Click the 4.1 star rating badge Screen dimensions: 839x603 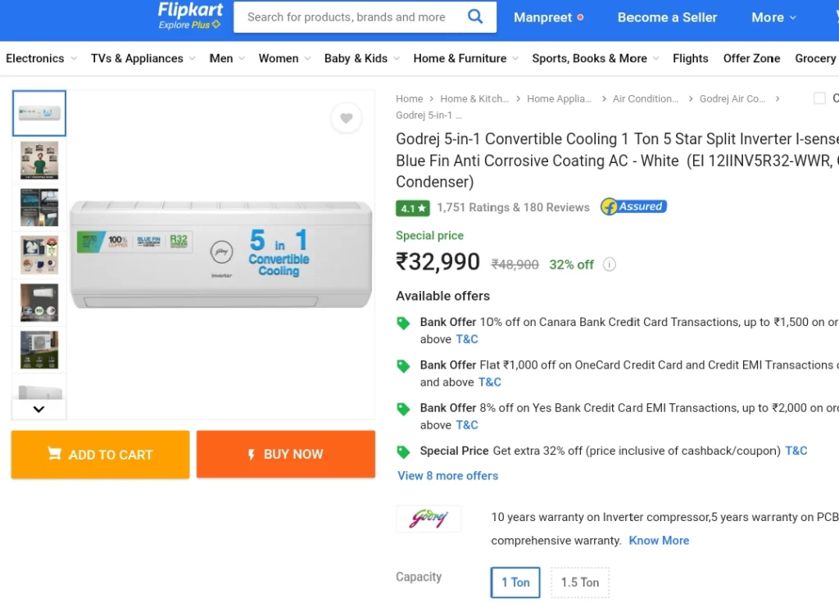pos(413,208)
